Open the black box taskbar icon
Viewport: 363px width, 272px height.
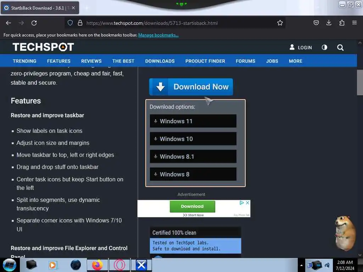click(31, 265)
